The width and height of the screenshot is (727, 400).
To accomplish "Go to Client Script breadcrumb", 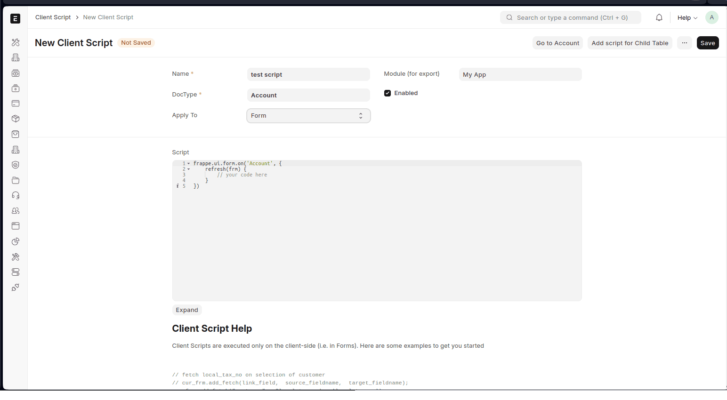I will coord(53,17).
